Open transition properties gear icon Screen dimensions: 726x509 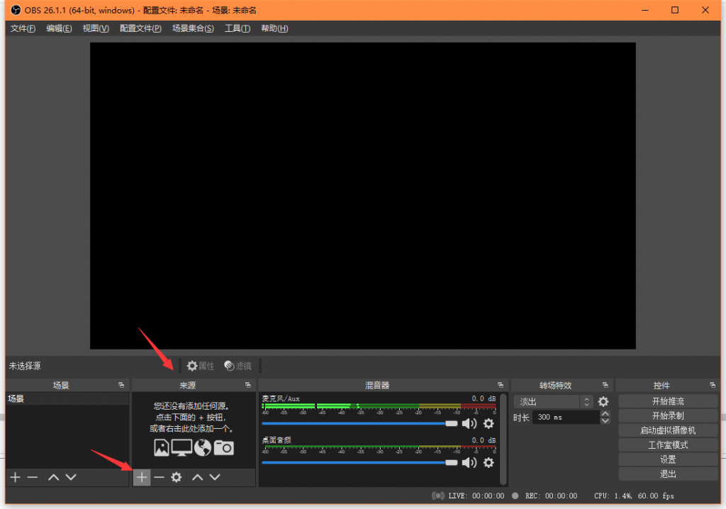coord(603,401)
